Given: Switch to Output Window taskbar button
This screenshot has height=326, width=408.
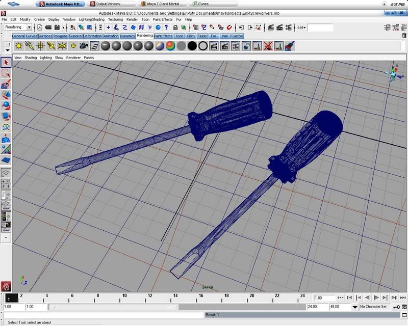Looking at the screenshot, I should [113, 4].
